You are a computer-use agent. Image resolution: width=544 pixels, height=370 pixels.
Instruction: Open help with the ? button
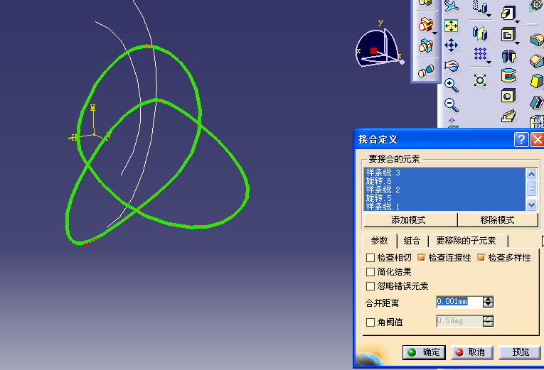(521, 140)
